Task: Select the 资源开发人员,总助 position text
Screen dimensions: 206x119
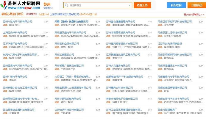Action: [x=71, y=91]
